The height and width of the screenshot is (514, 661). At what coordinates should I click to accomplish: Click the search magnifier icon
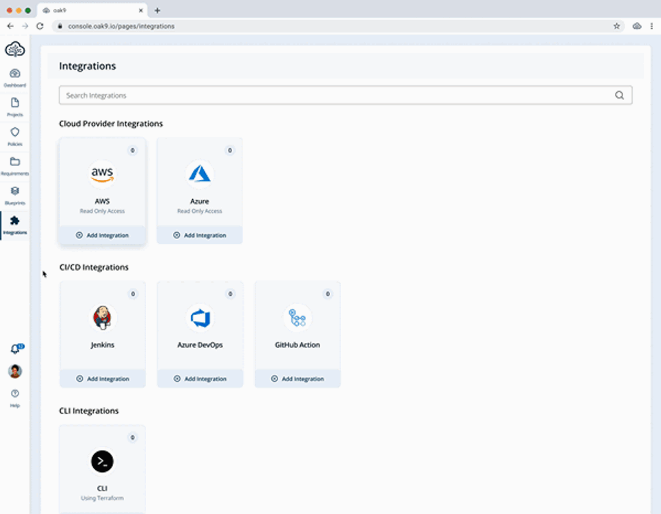point(619,95)
